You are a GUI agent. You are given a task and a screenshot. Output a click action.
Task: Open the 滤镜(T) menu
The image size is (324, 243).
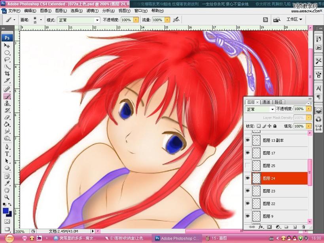[93, 11]
